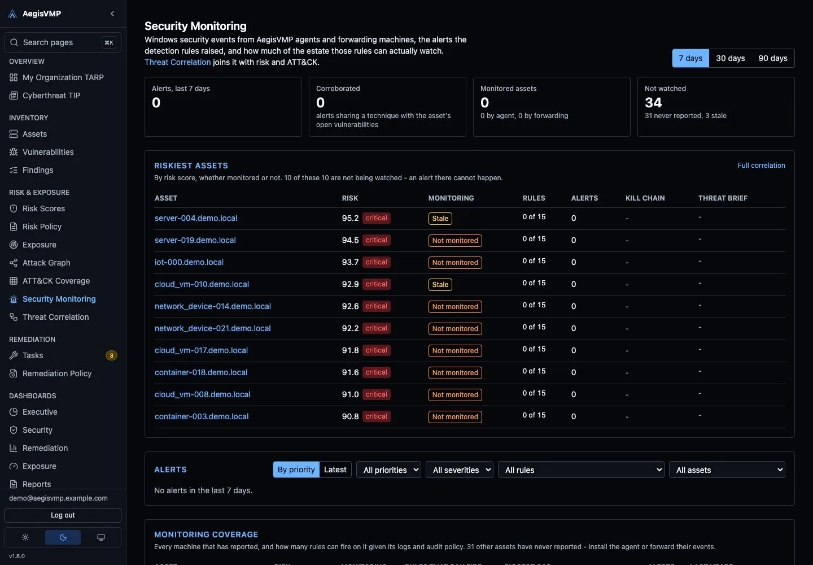Click the Search pages field
813x565 pixels.
coord(63,42)
